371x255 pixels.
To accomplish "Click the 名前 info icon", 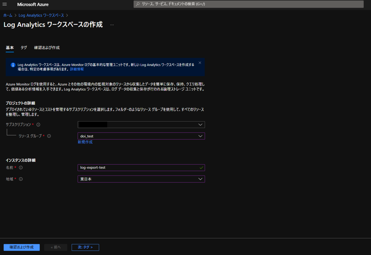I will [x=20, y=167].
